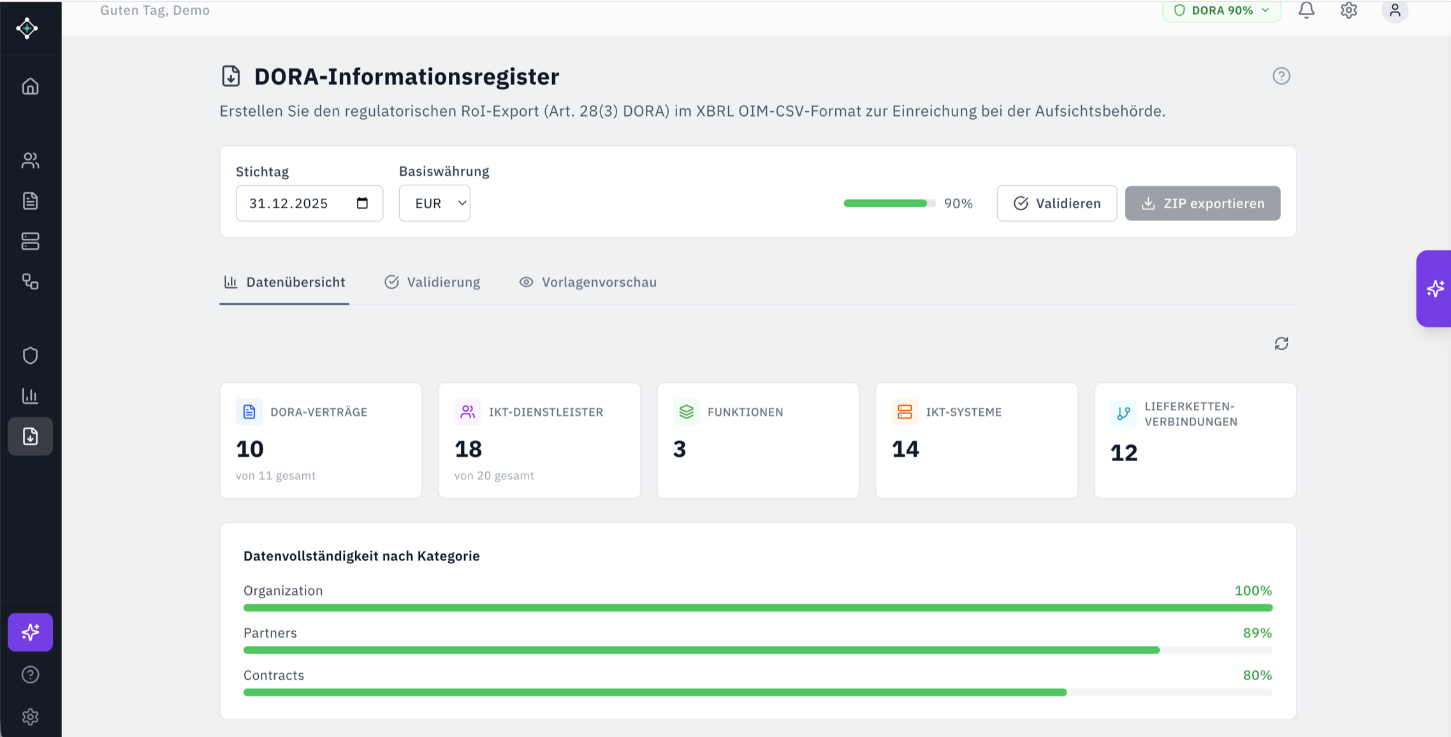This screenshot has width=1451, height=737.
Task: Select the Partners people icon in sidebar
Action: pyautogui.click(x=30, y=161)
